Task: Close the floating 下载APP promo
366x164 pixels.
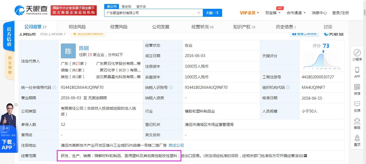Action: click(16, 105)
